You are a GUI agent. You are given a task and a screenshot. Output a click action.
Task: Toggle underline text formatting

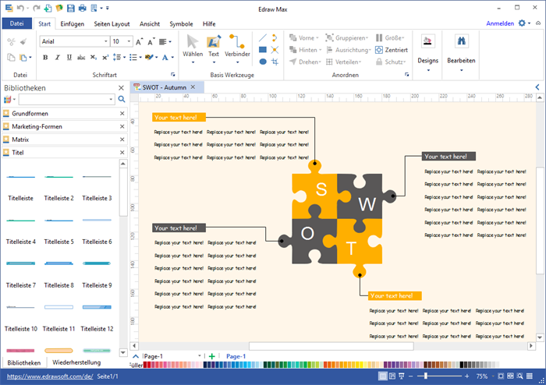coord(69,57)
